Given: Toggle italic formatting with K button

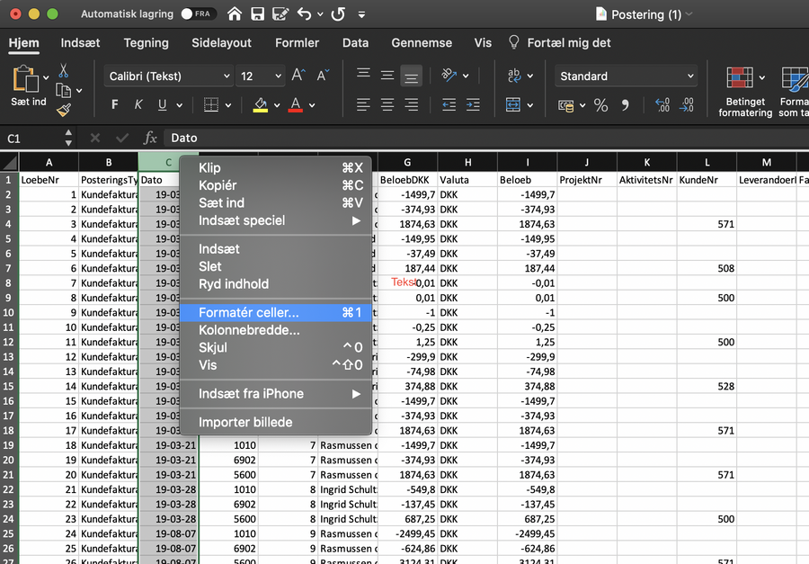Looking at the screenshot, I should coord(138,105).
